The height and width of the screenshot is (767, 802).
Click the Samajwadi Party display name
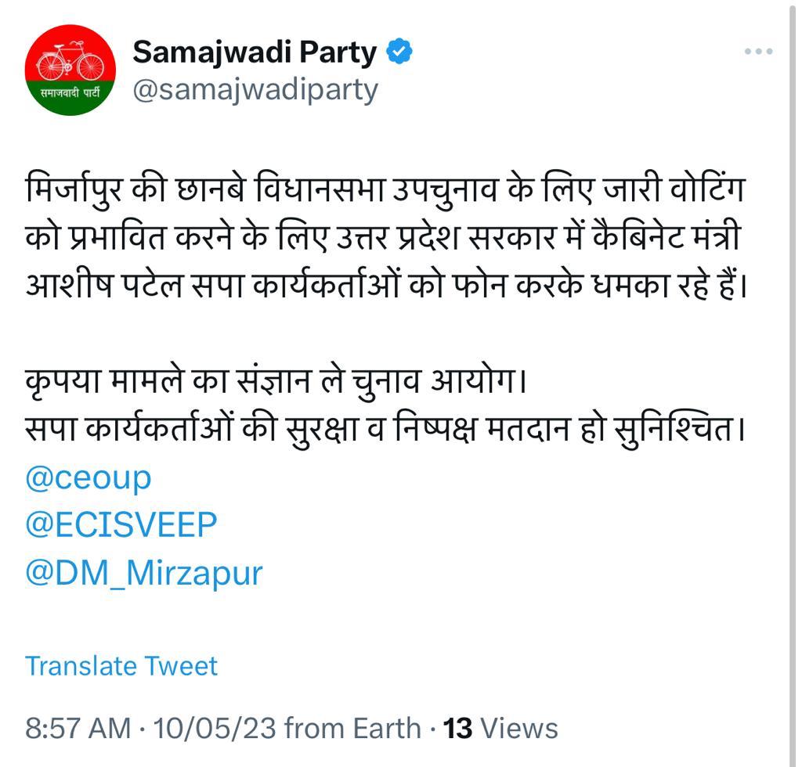(255, 52)
